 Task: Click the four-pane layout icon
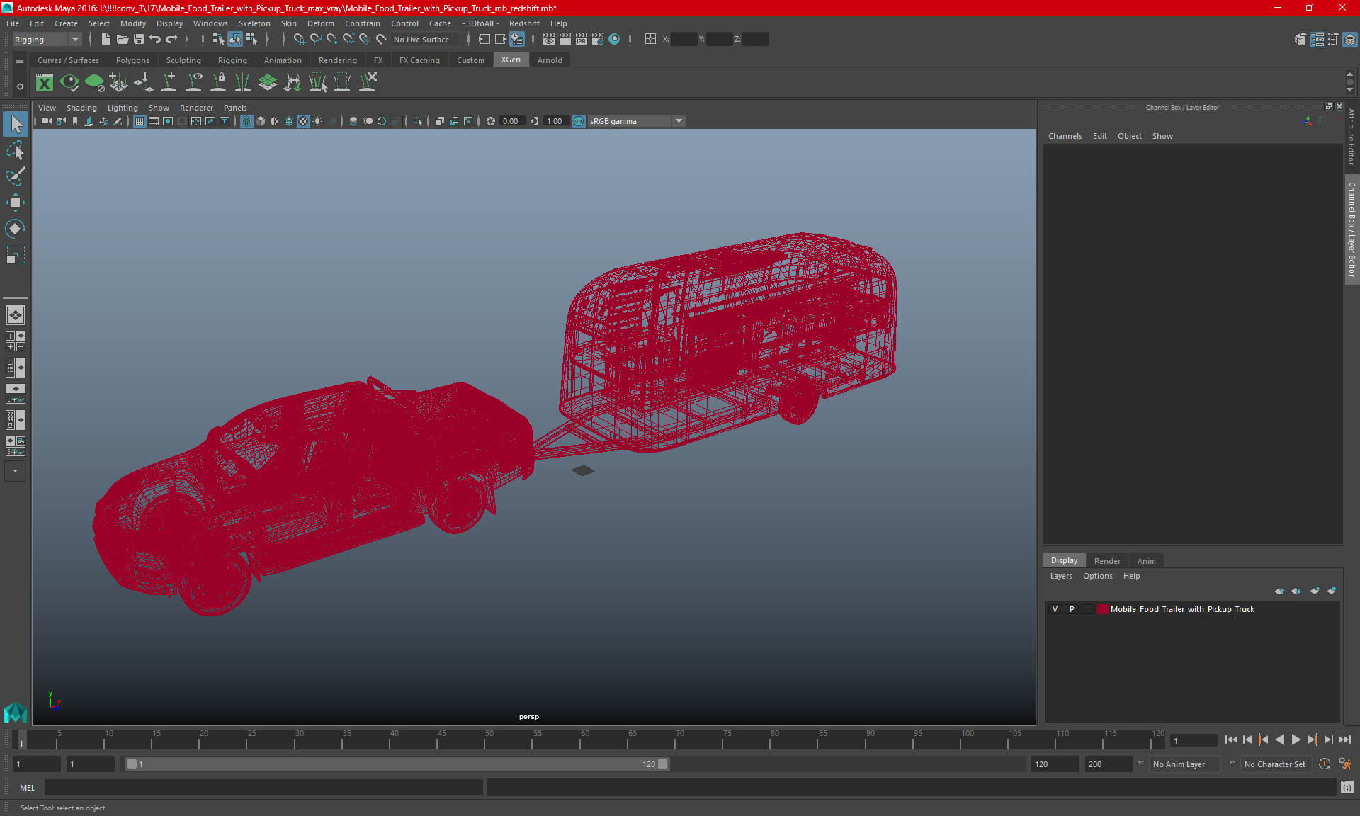15,341
